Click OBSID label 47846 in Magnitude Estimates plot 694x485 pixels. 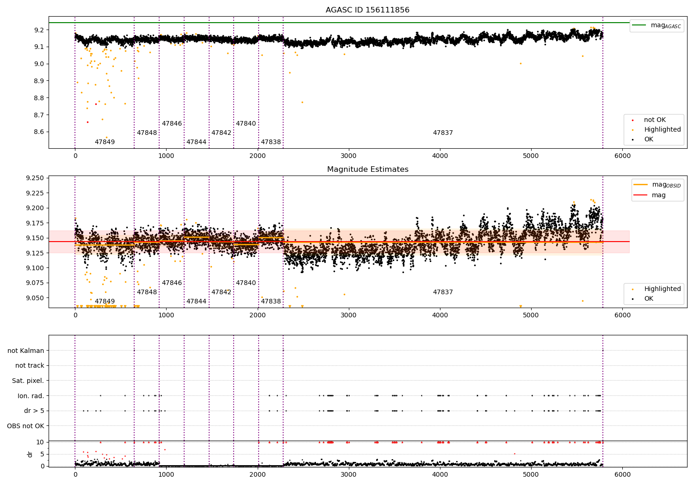(172, 283)
